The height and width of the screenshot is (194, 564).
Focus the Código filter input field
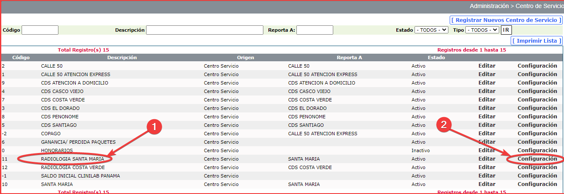[40, 30]
